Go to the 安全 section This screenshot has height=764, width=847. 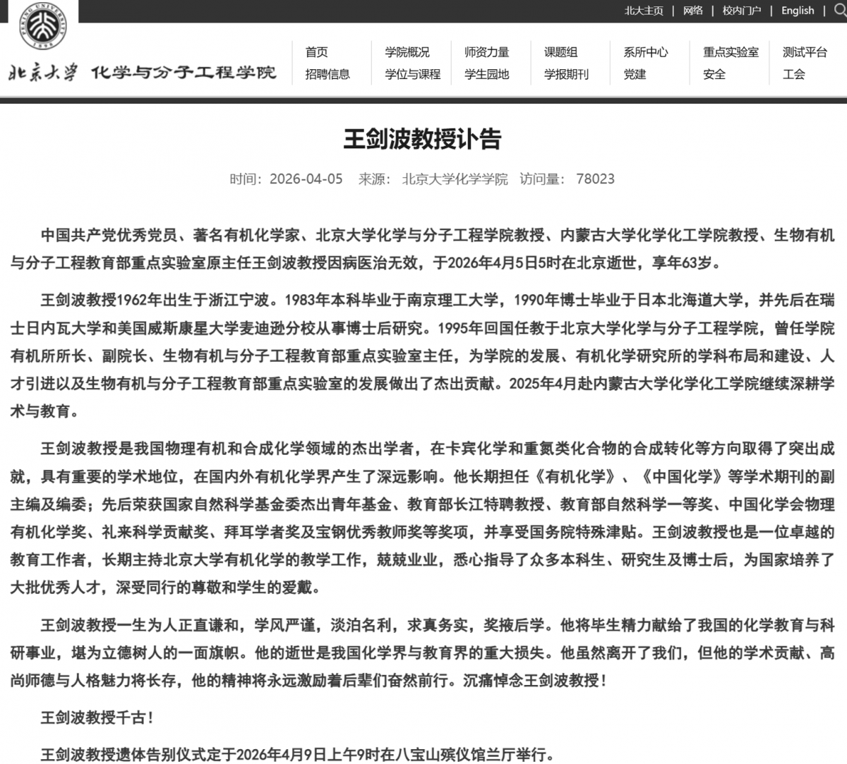click(714, 74)
